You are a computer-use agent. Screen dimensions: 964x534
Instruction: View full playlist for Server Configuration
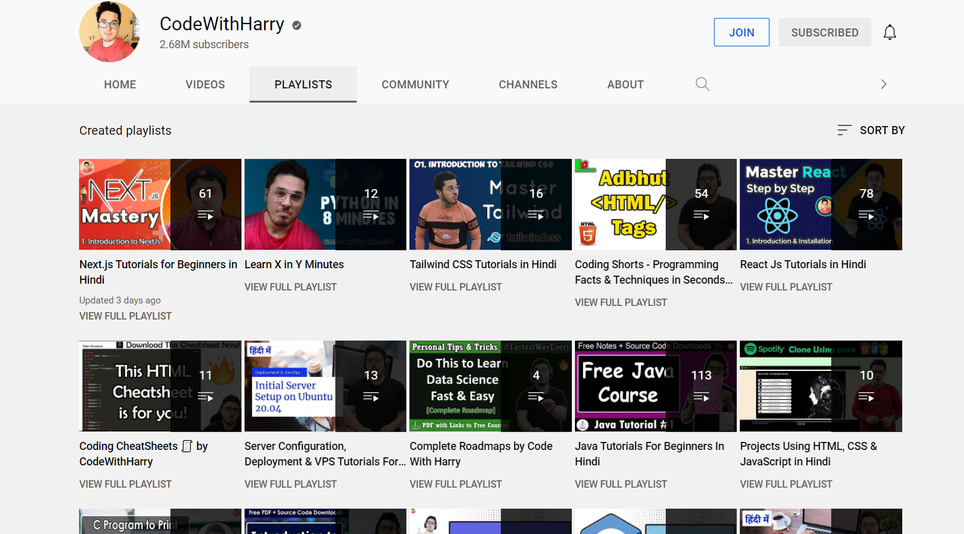pos(290,484)
